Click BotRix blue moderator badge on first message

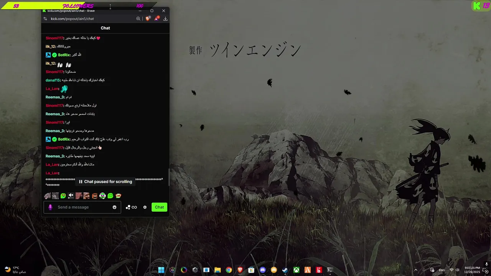pos(48,55)
